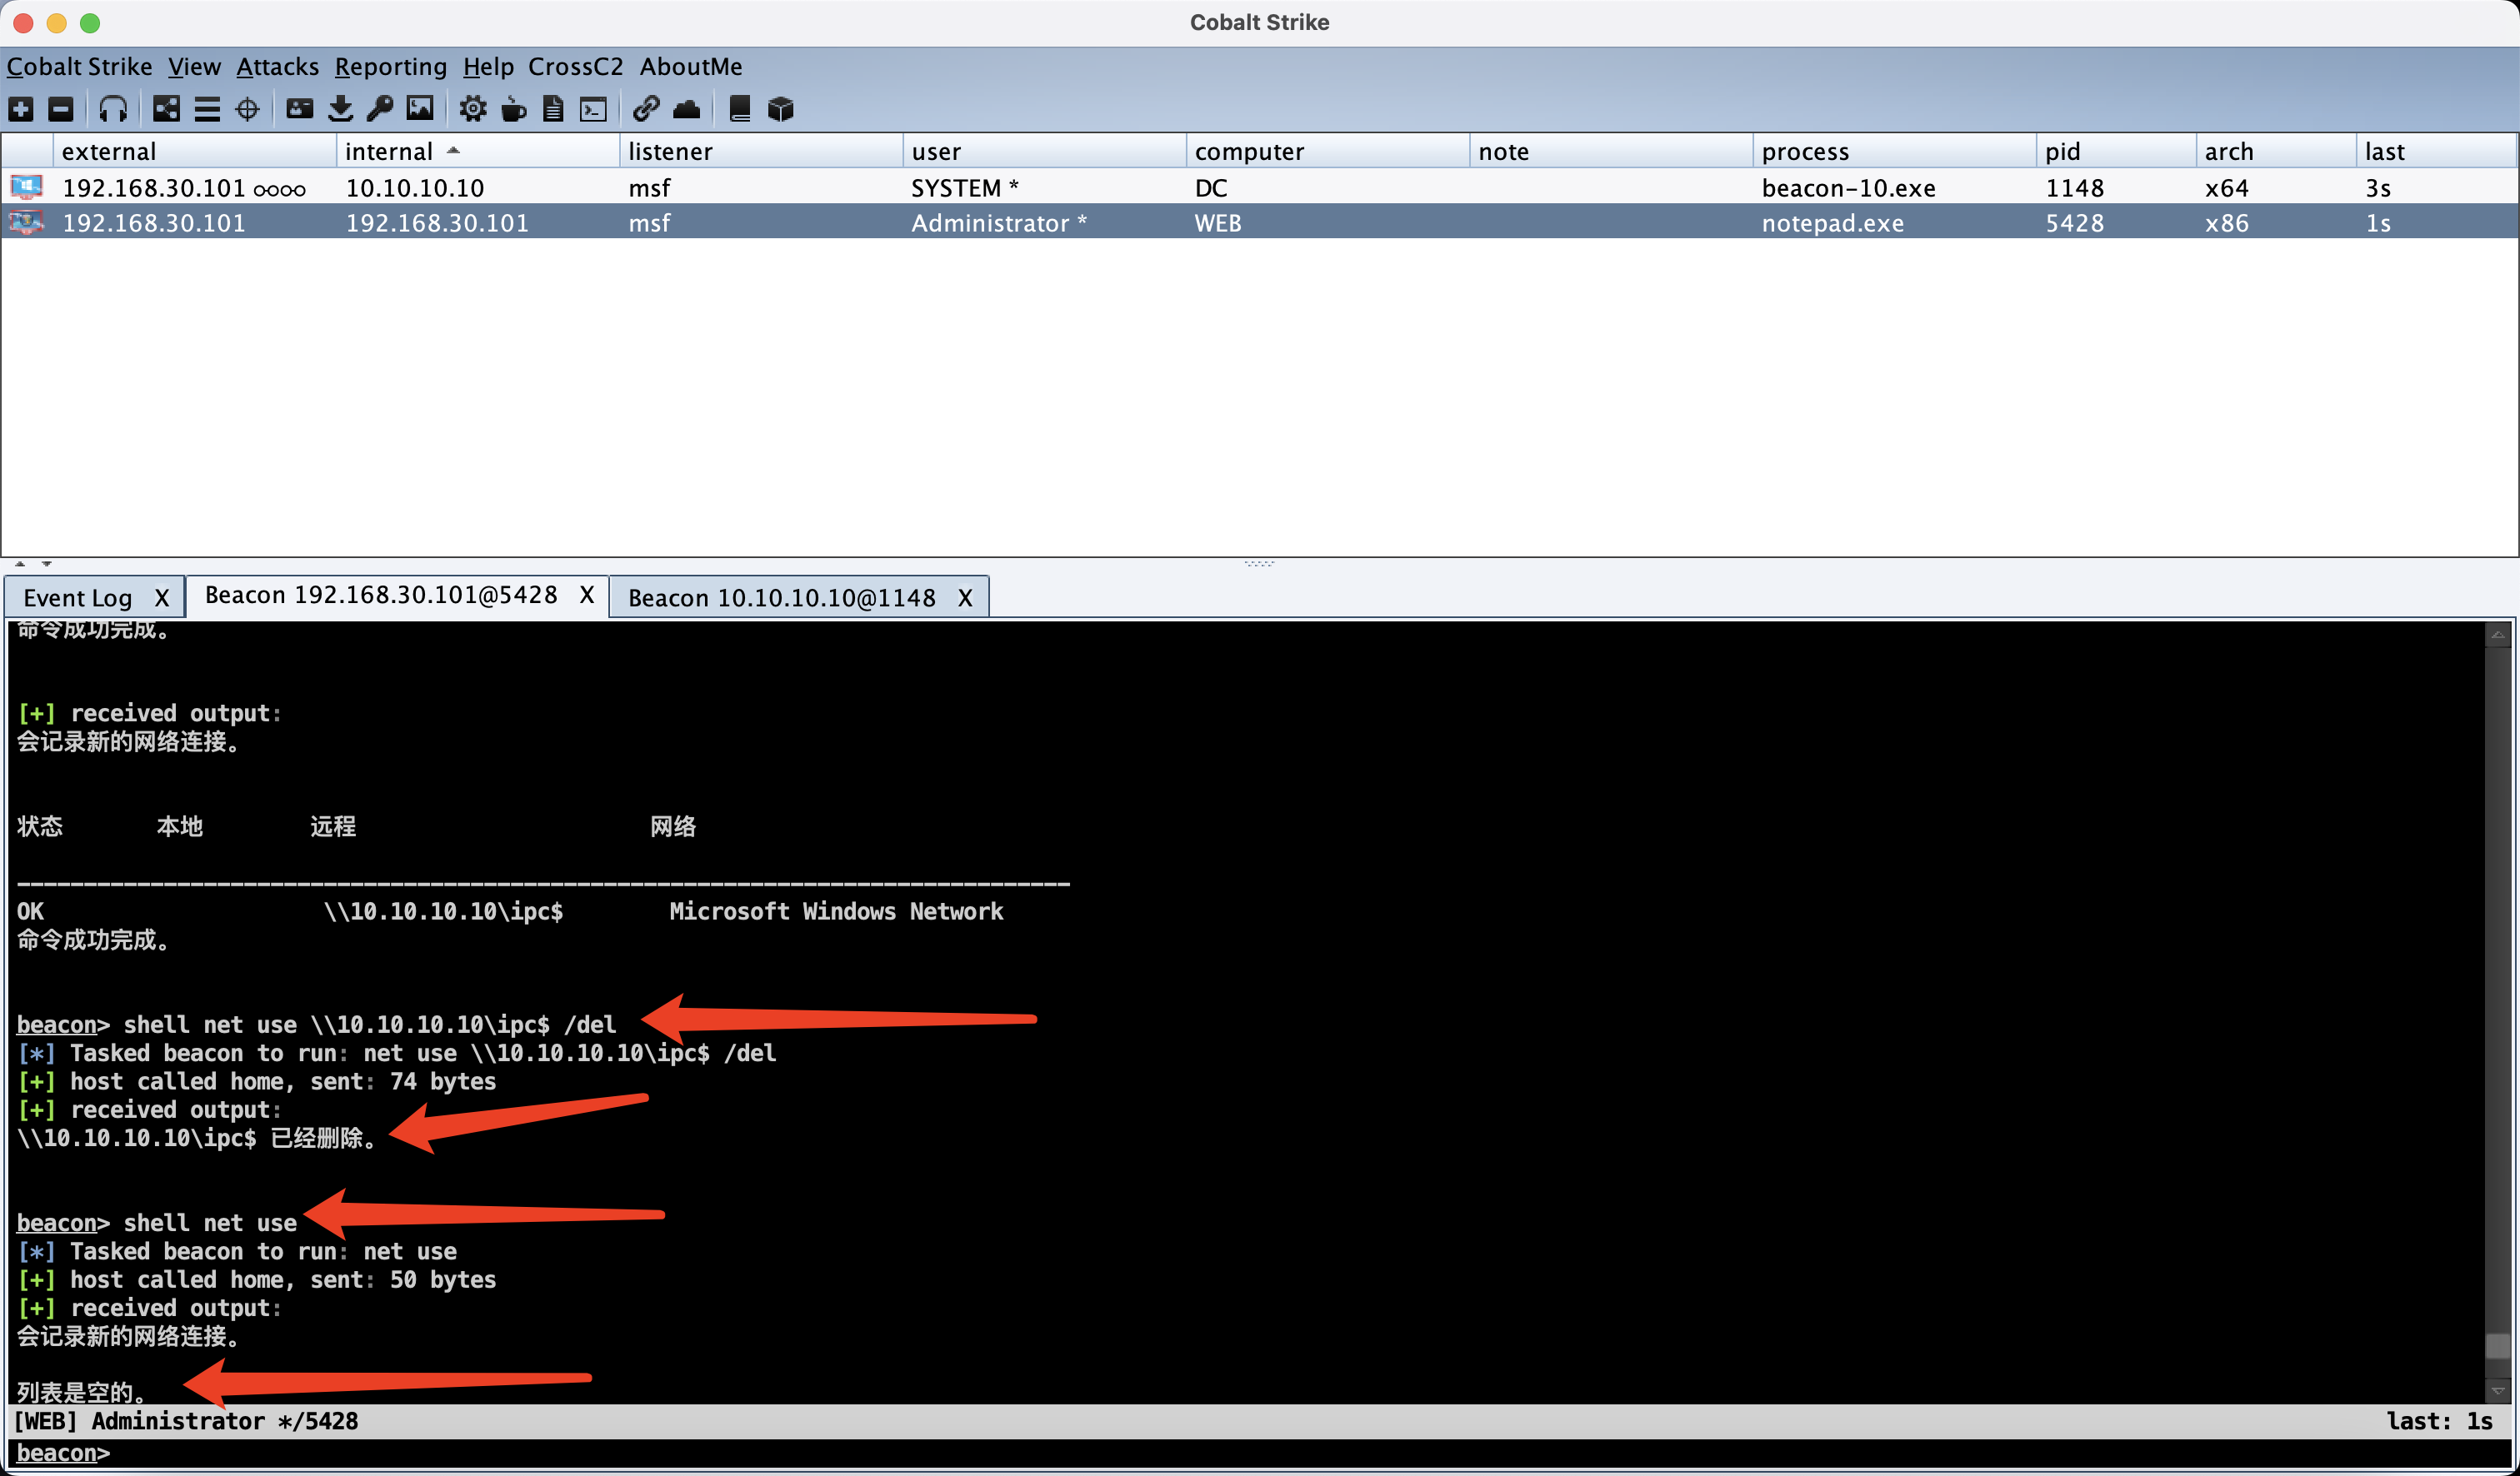Screen dimensions: 2520x1476
Task: Sort sessions by the listener column header
Action: tap(761, 151)
